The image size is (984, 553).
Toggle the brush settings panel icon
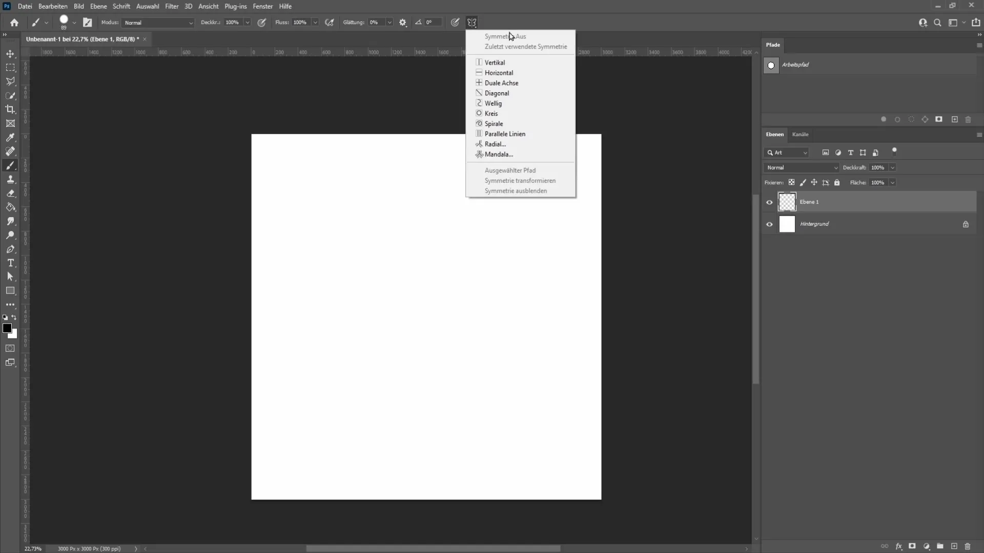point(88,23)
